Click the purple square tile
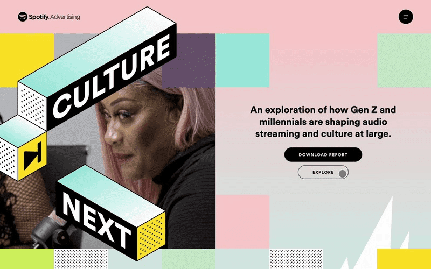 coord(188,60)
